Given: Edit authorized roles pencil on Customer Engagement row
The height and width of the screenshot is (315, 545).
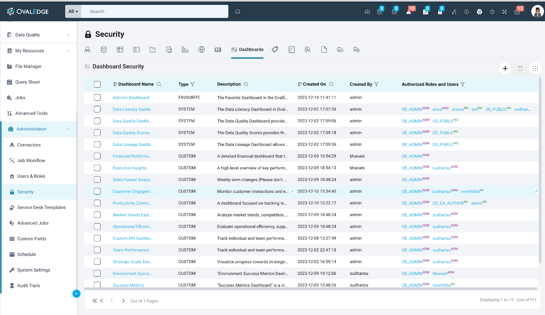Looking at the screenshot, I should (x=536, y=191).
